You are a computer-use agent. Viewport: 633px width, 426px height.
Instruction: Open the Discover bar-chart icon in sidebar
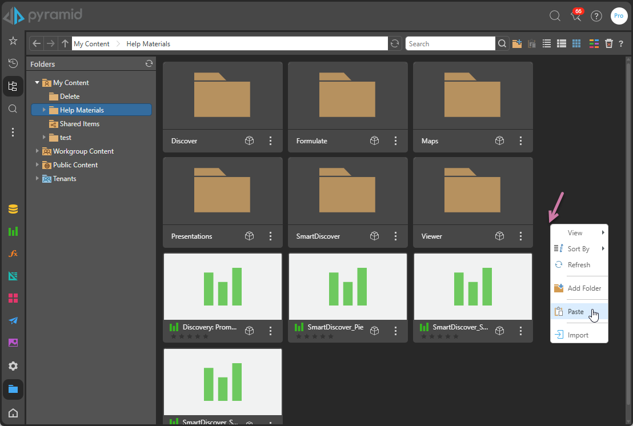[x=13, y=231]
